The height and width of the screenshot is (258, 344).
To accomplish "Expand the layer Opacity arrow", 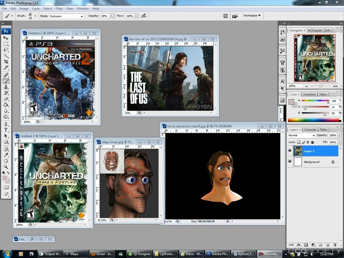I will 339,135.
